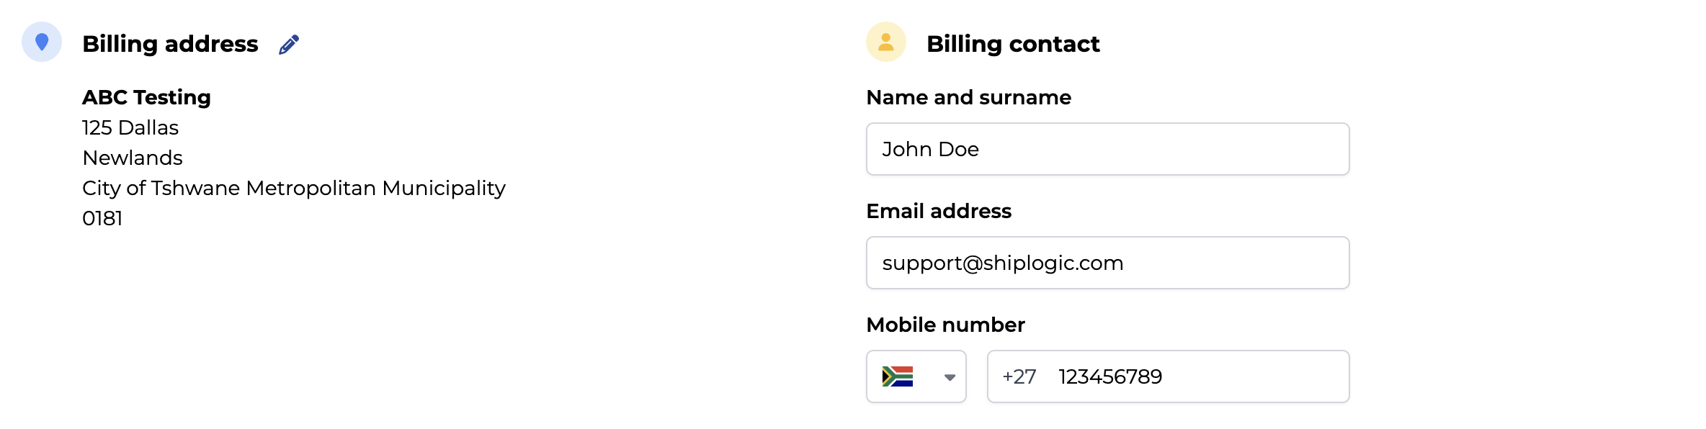Click on support@shiplogic.com text
Viewport: 1706px width, 429px height.
[x=1003, y=263]
